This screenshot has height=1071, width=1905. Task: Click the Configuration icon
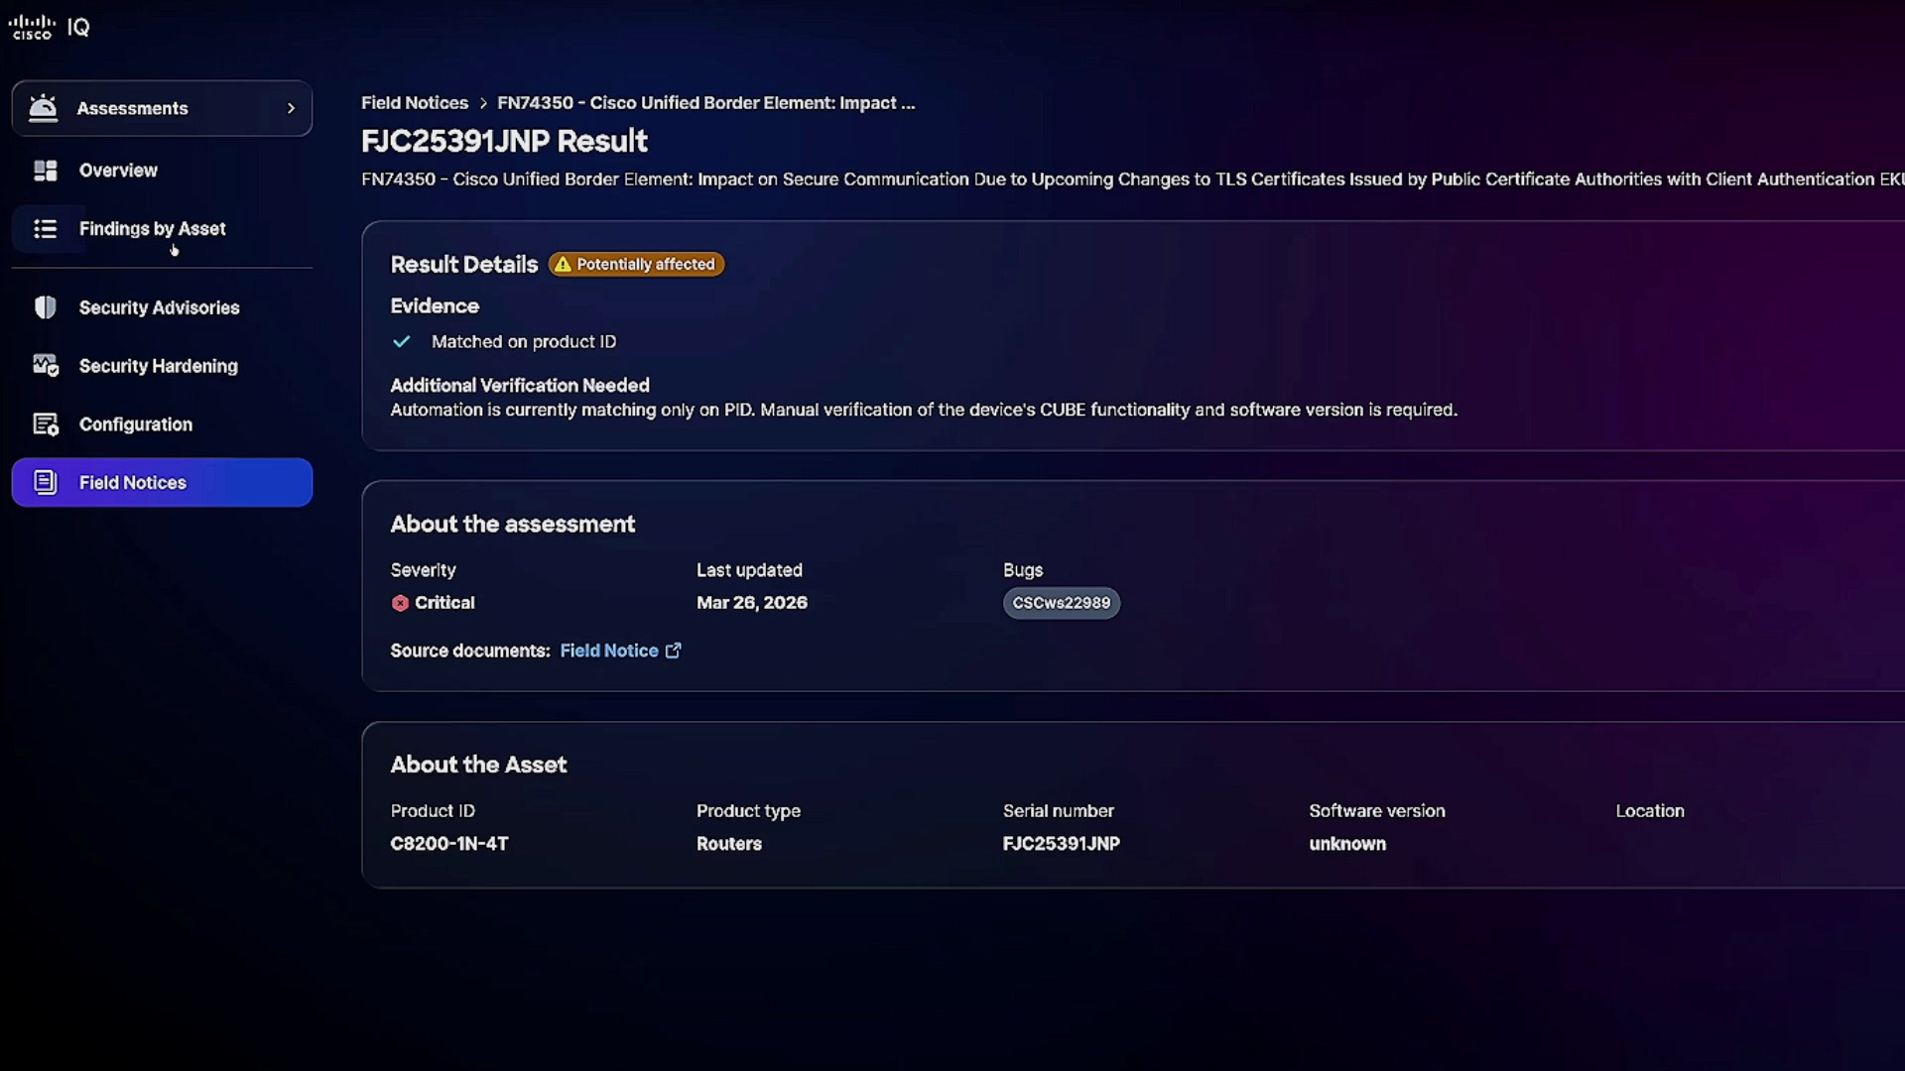coord(46,424)
